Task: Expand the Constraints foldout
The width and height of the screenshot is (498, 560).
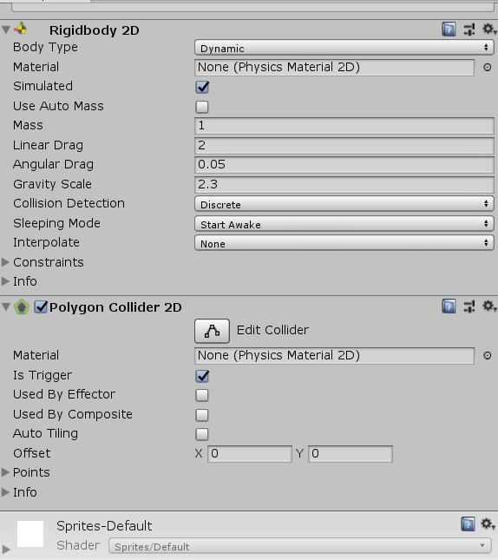Action: [x=5, y=262]
